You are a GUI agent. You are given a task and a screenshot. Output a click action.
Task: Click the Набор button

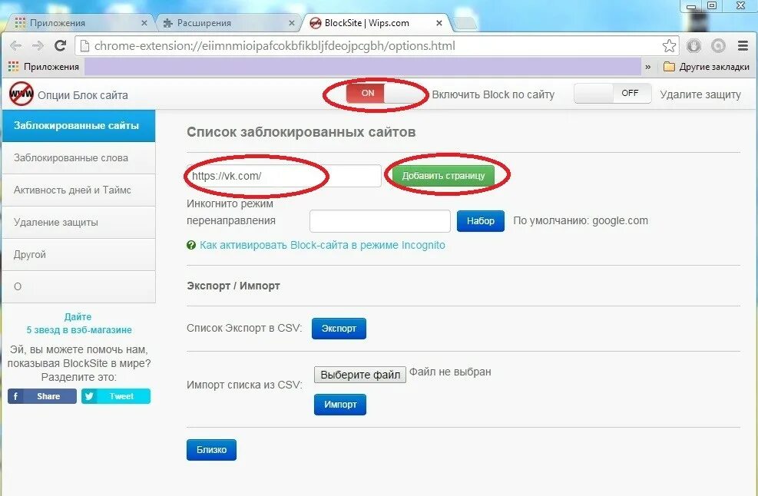[x=481, y=221]
